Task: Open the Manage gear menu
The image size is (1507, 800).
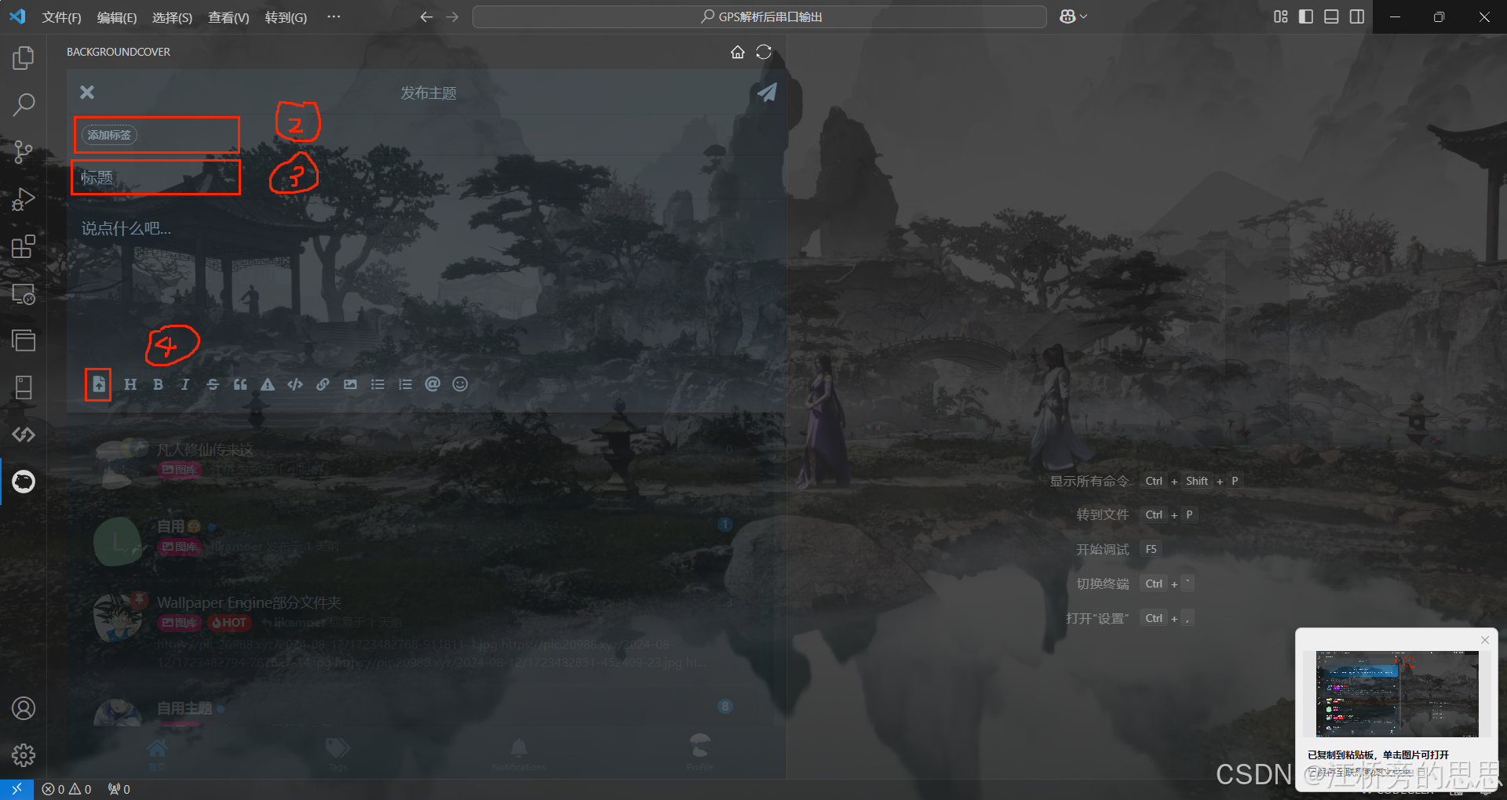Action: pos(24,755)
